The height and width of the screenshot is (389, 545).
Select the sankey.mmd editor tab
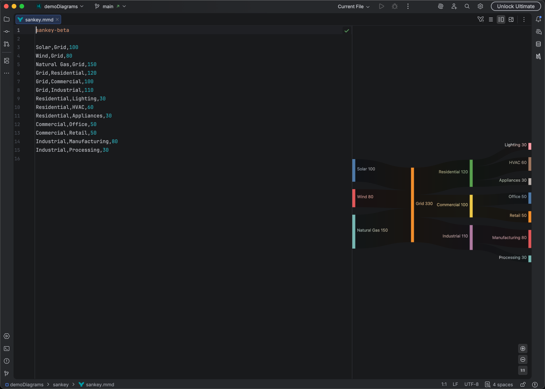[x=38, y=19]
